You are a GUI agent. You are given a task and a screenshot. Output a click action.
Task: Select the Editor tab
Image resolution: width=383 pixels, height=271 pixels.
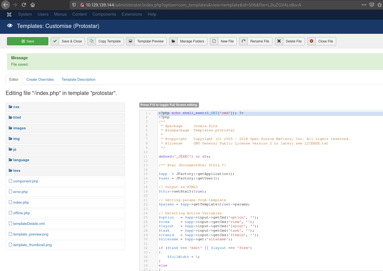(14, 80)
